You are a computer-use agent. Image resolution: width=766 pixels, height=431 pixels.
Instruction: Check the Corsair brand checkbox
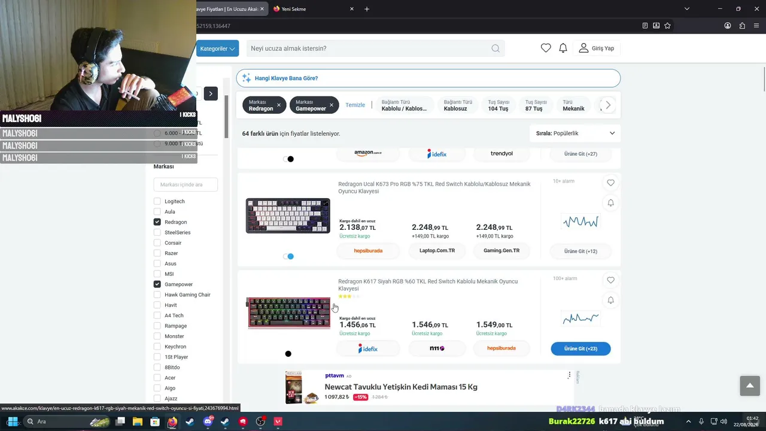pyautogui.click(x=157, y=243)
